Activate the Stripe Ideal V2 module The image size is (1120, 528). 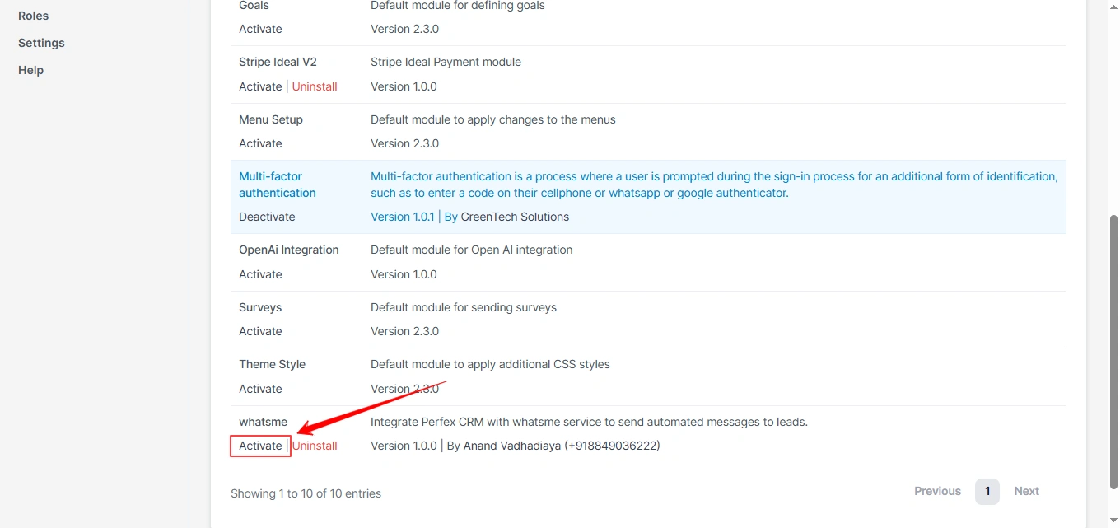point(260,86)
